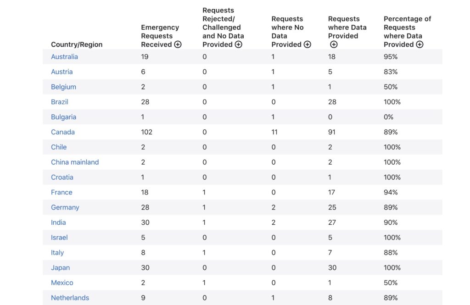The image size is (470, 305).
Task: Open the France country link
Action: [x=62, y=192]
